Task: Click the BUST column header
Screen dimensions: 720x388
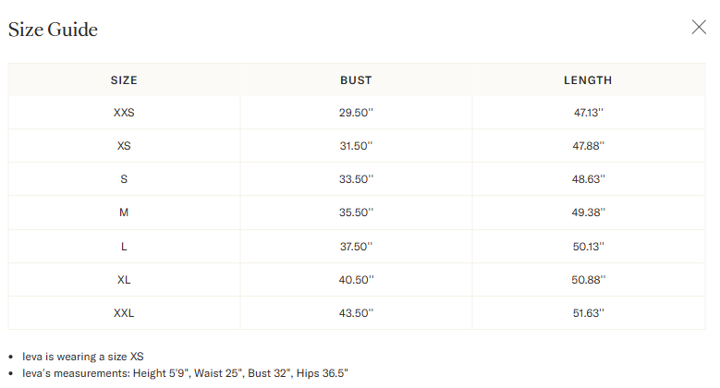Action: [356, 80]
